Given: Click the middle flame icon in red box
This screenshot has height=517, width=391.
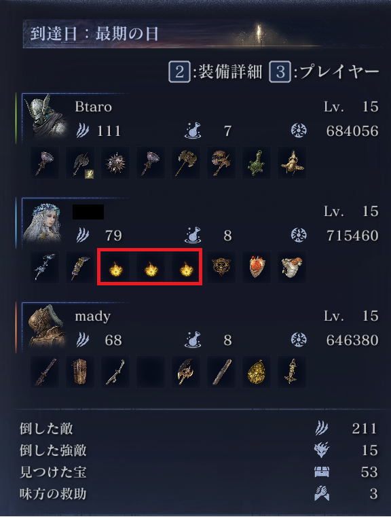Looking at the screenshot, I should [151, 268].
